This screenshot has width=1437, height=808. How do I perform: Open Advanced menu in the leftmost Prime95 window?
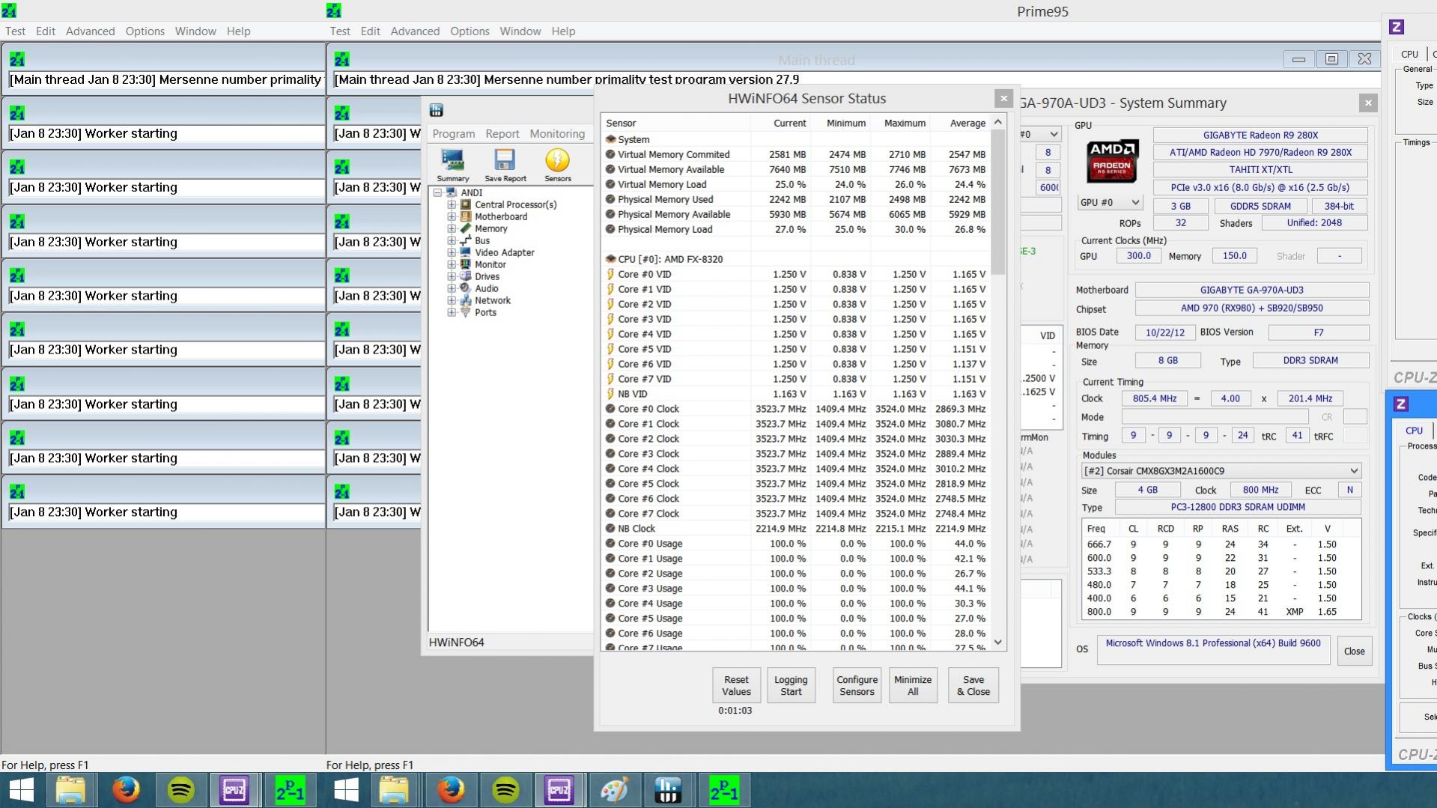(x=90, y=31)
